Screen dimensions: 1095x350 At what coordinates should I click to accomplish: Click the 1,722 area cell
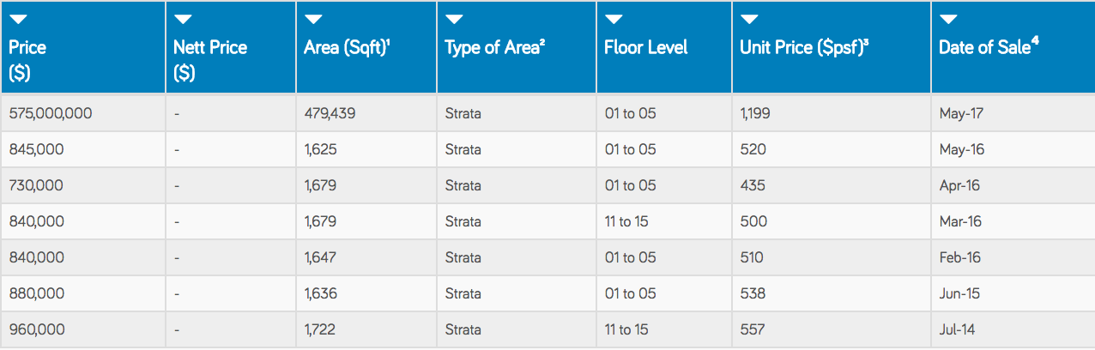point(366,329)
